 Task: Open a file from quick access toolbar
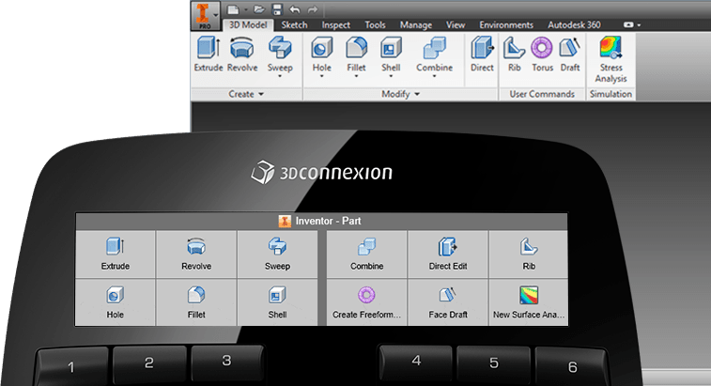(259, 9)
